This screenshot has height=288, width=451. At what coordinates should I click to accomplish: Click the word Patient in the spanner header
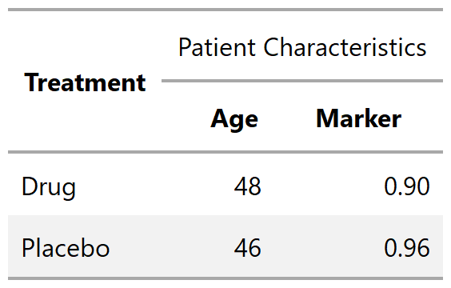point(217,47)
